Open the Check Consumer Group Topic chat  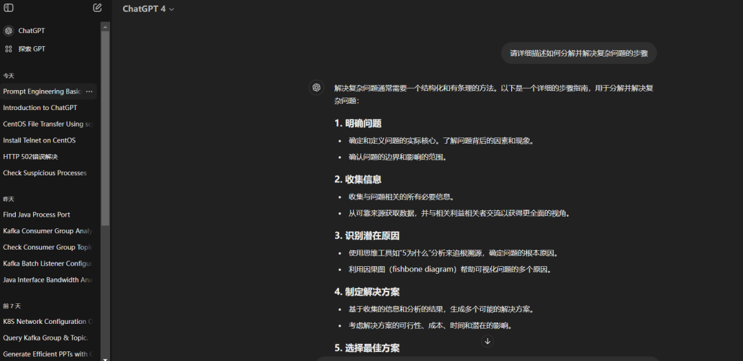pyautogui.click(x=47, y=248)
